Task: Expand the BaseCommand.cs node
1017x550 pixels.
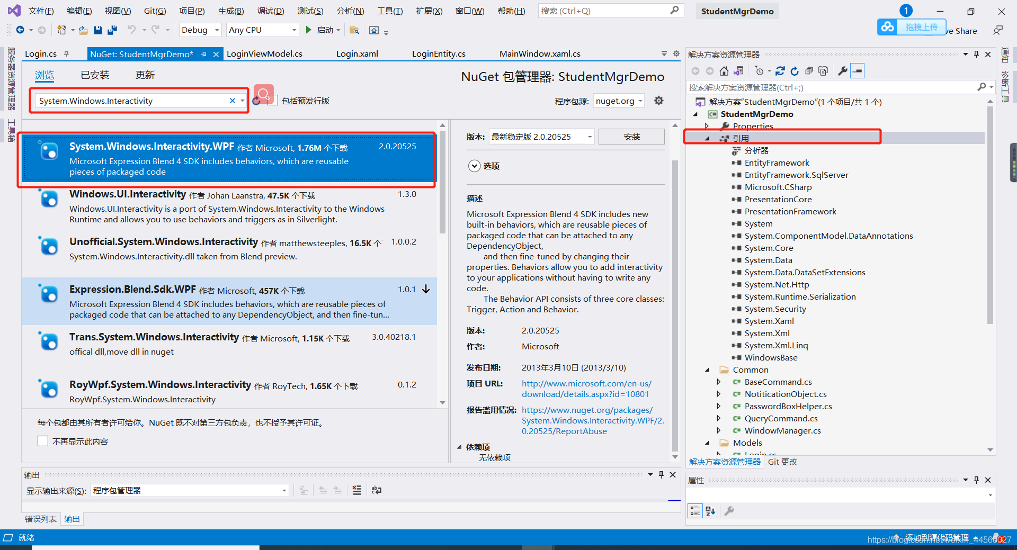Action: (x=719, y=382)
